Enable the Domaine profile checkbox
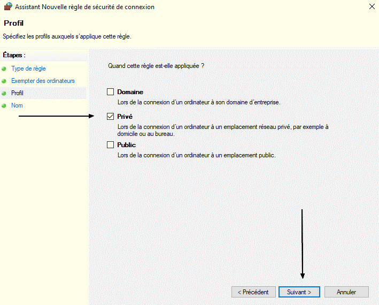Image resolution: width=379 pixels, height=305 pixels. click(x=111, y=92)
